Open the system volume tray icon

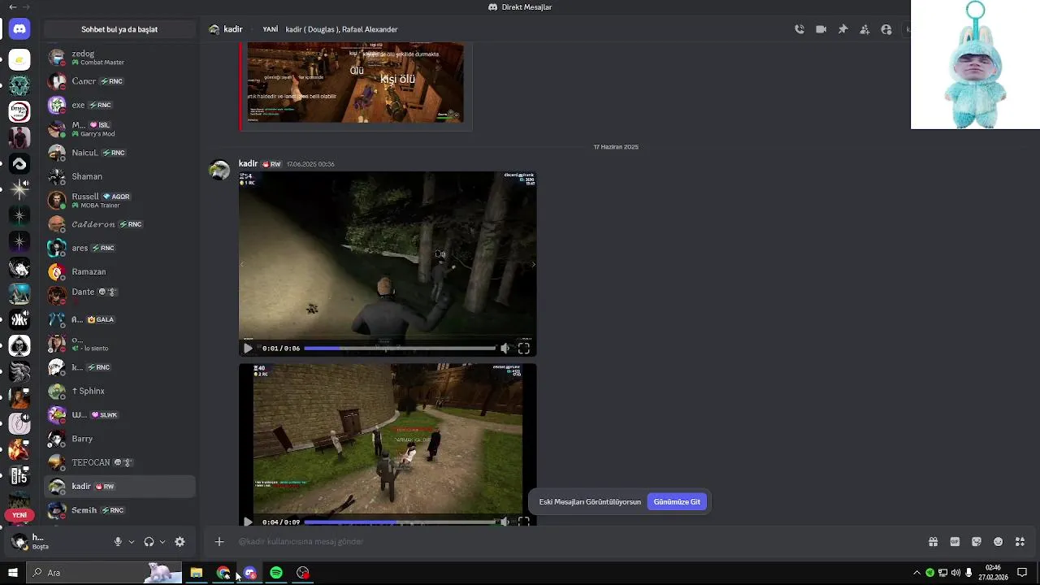pyautogui.click(x=955, y=573)
